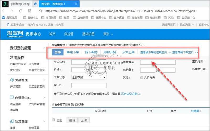Open the 资金管理 bookmark folder
The width and height of the screenshot is (210, 131).
(x=135, y=18)
